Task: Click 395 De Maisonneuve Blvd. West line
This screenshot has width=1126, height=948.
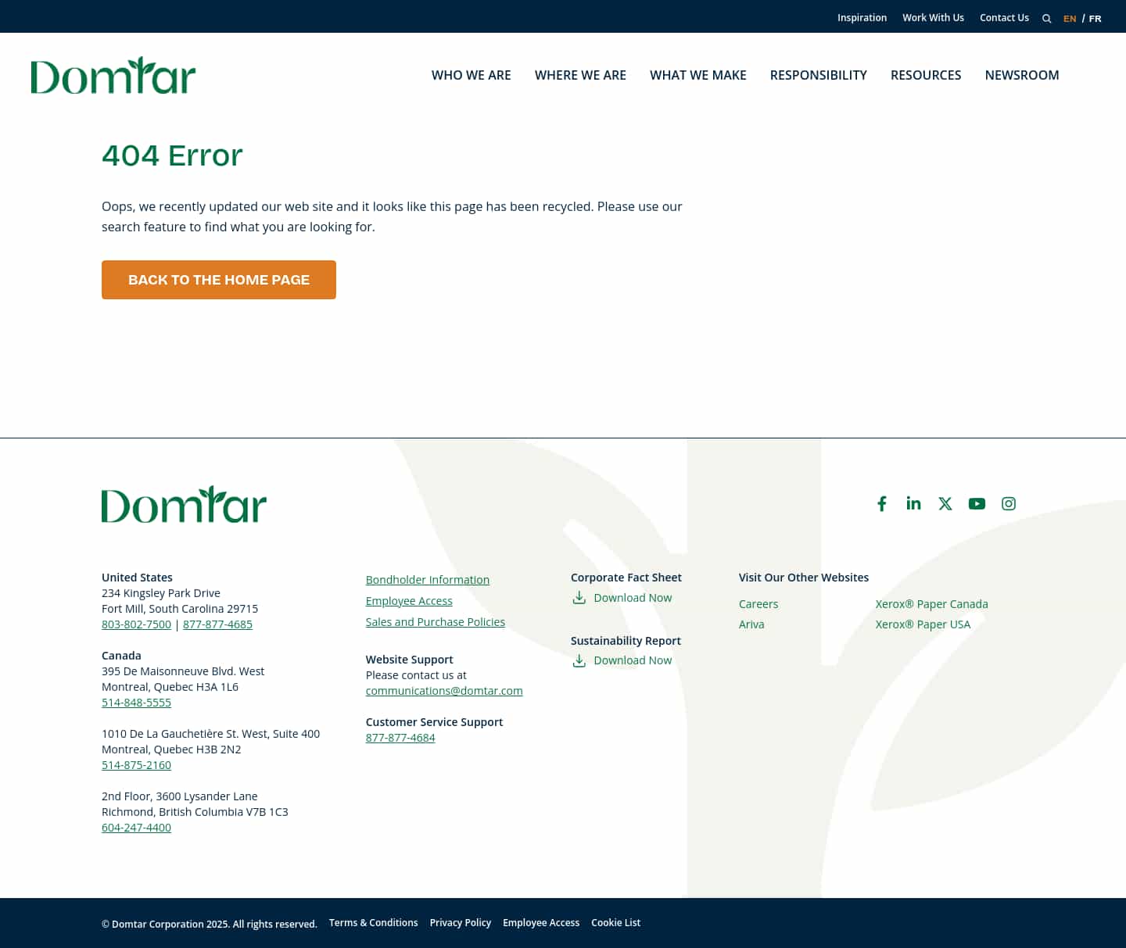Action: tap(183, 671)
